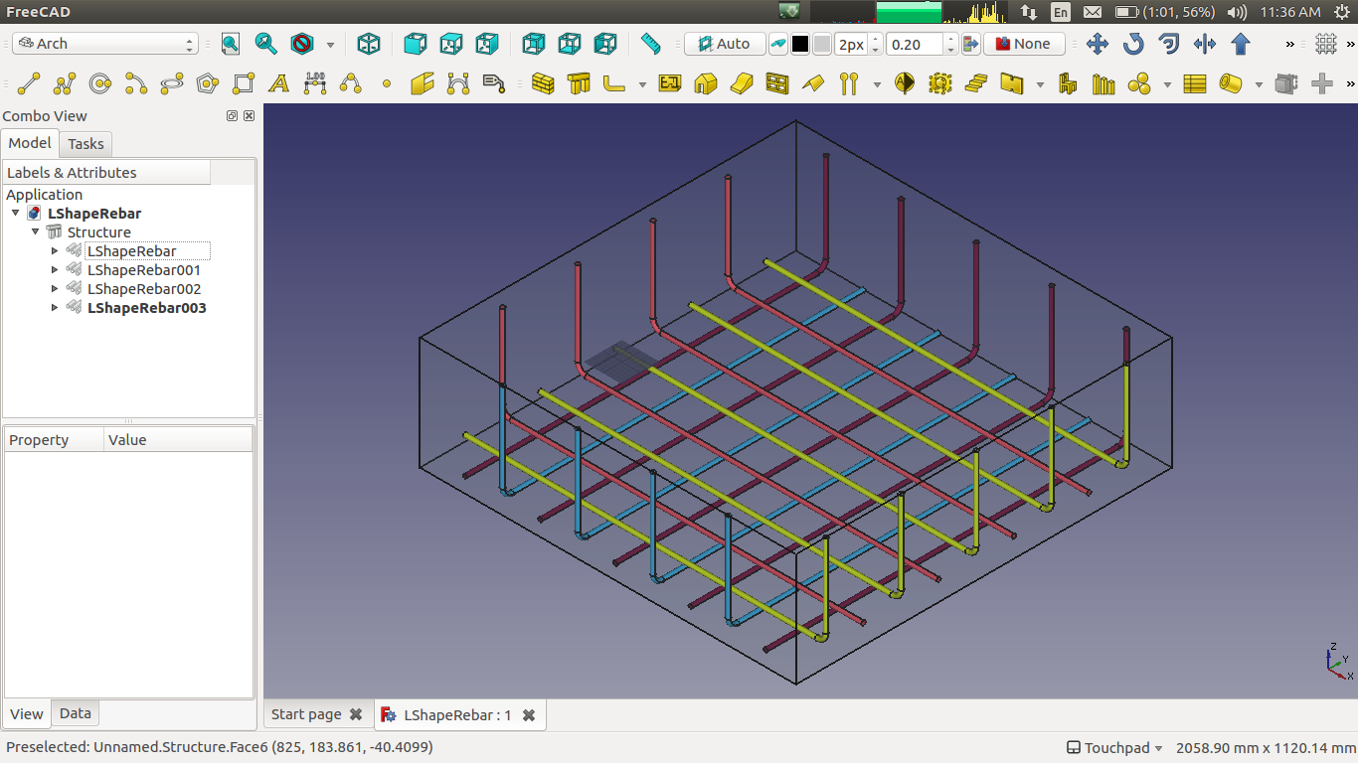Select the Arch Structure tool
This screenshot has width=1358, height=763.
pos(579,83)
